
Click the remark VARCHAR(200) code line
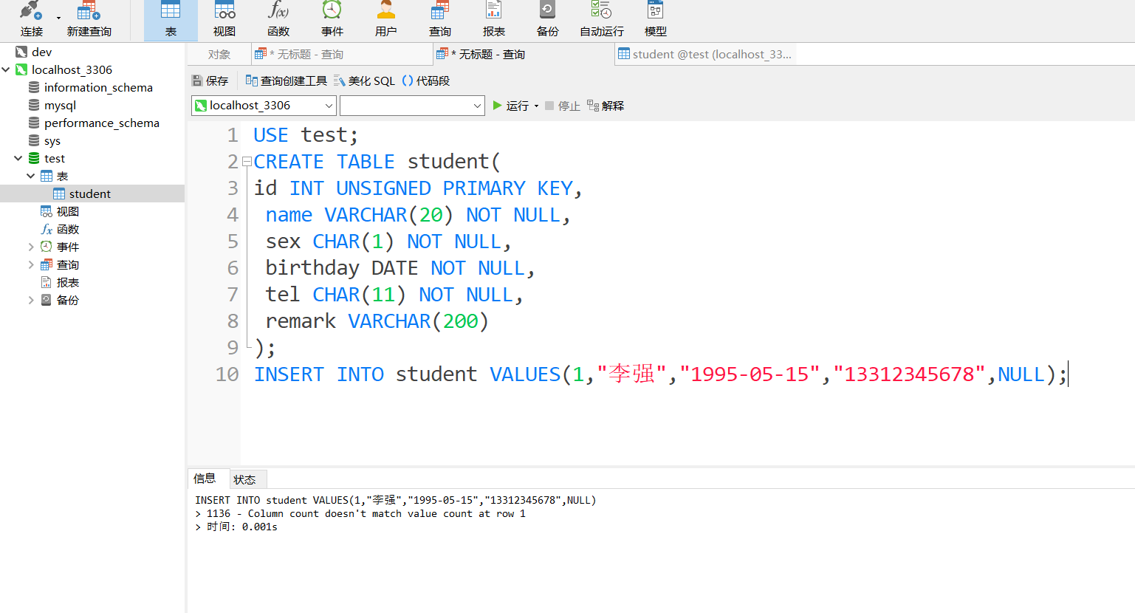[377, 321]
